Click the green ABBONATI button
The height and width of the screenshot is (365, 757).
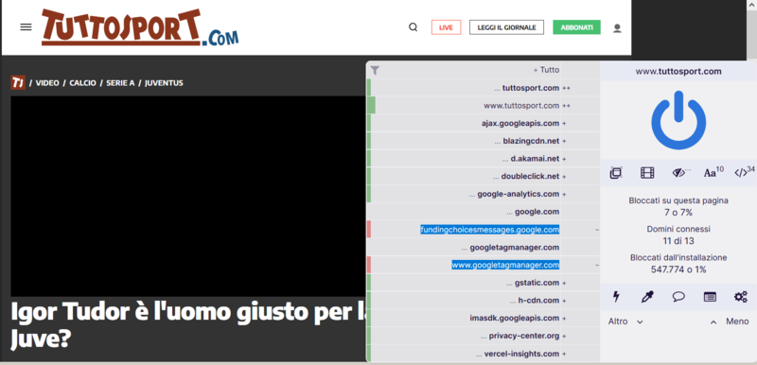coord(576,27)
